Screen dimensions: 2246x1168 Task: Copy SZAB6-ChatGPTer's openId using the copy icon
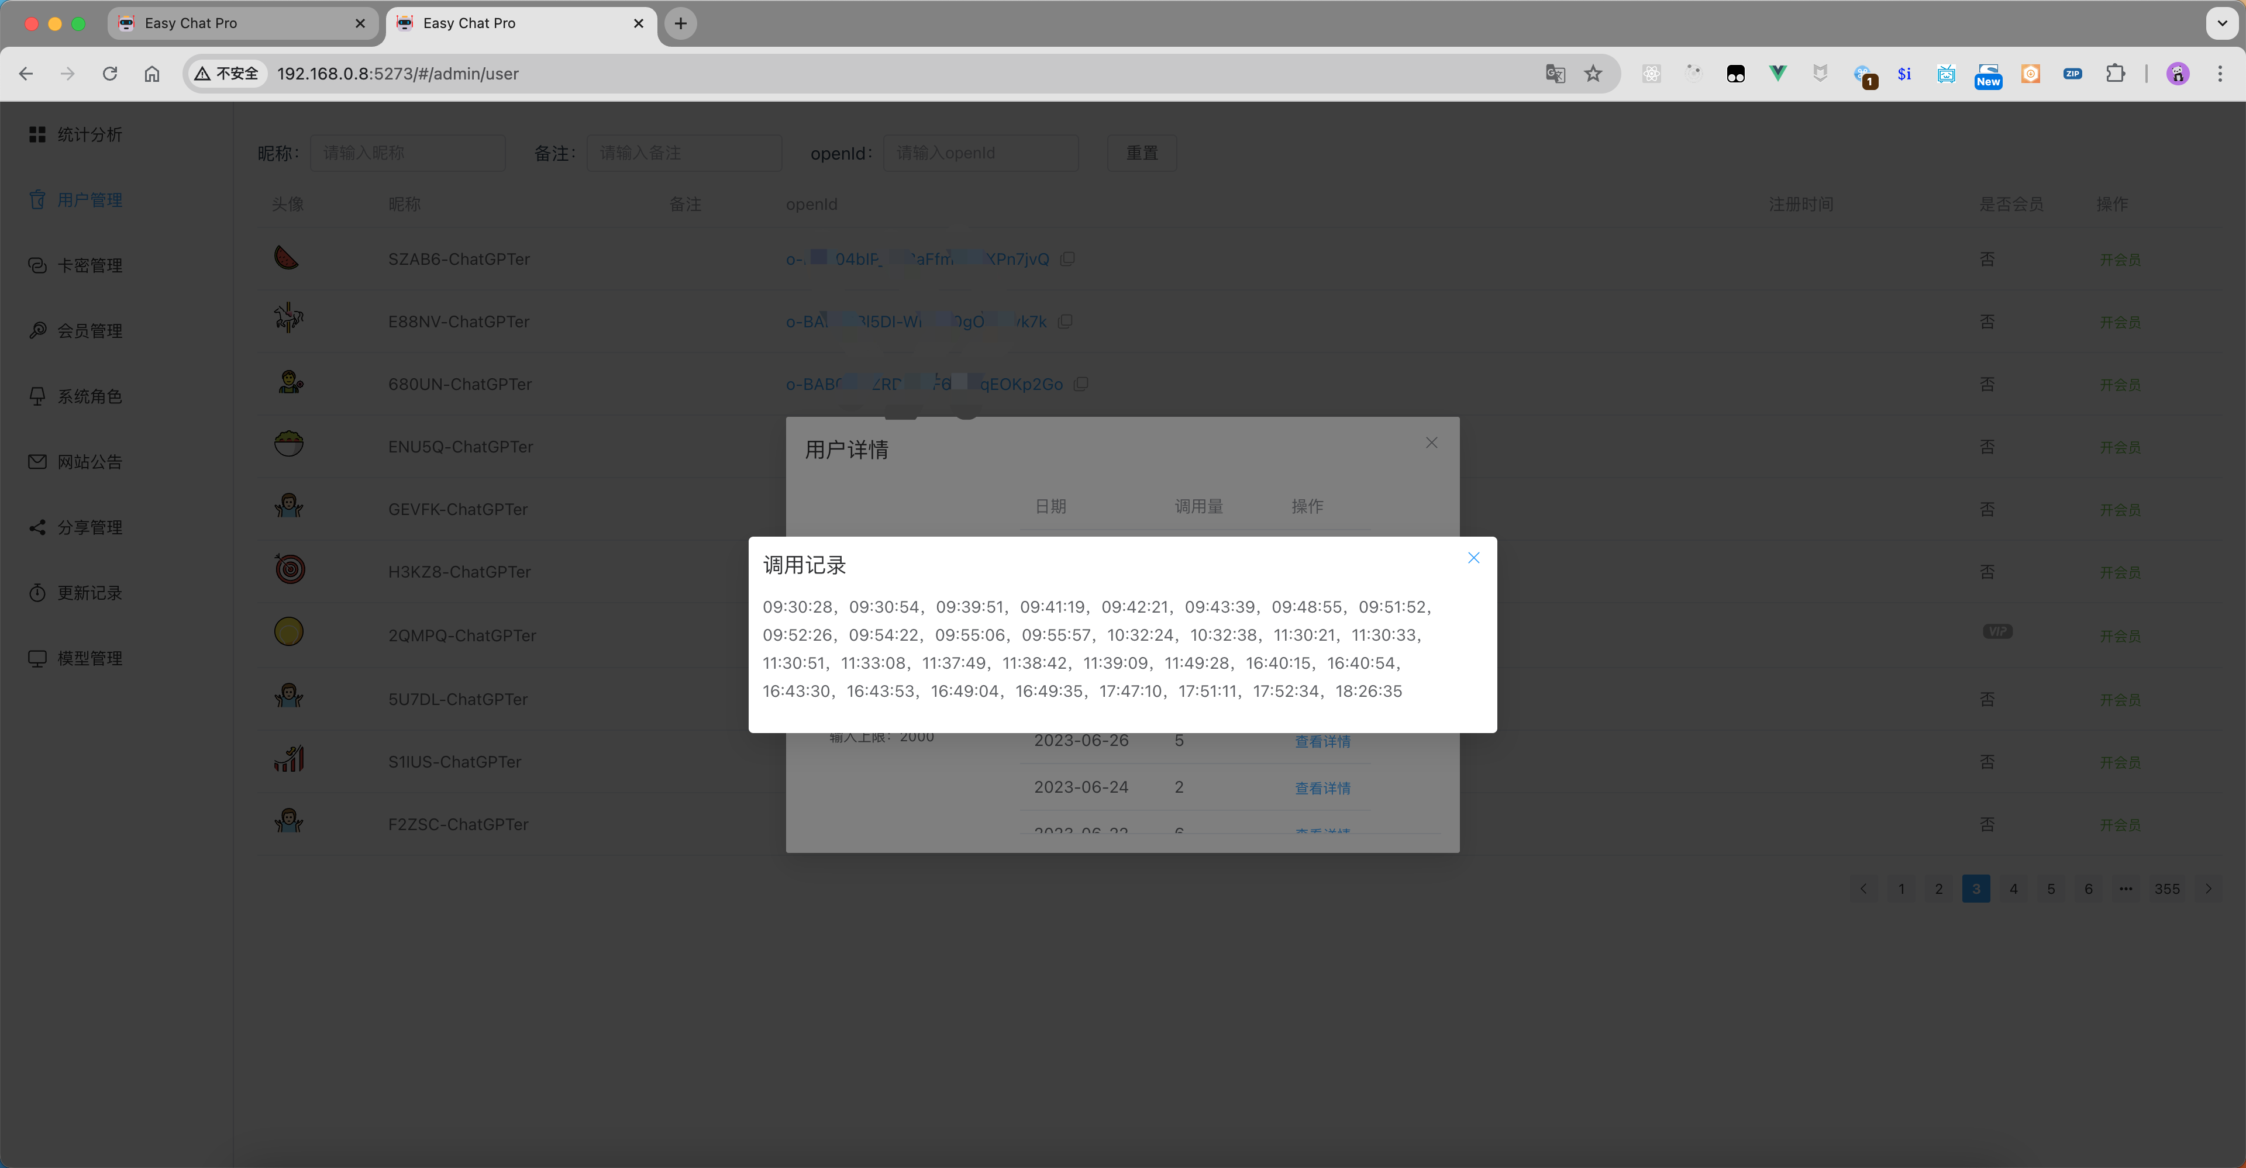click(1067, 259)
